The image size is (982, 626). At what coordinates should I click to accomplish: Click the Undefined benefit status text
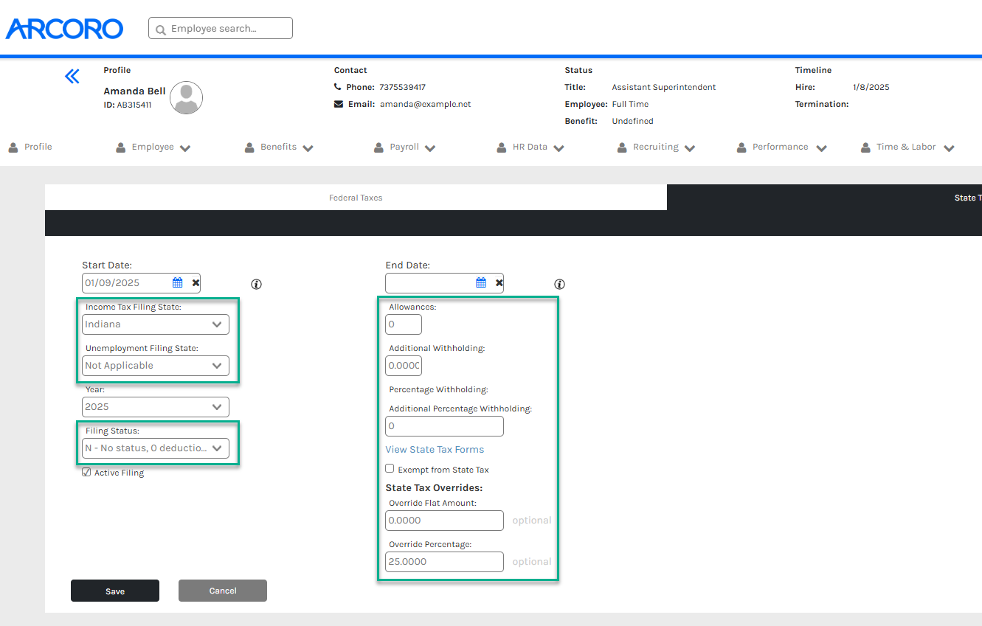pyautogui.click(x=632, y=121)
